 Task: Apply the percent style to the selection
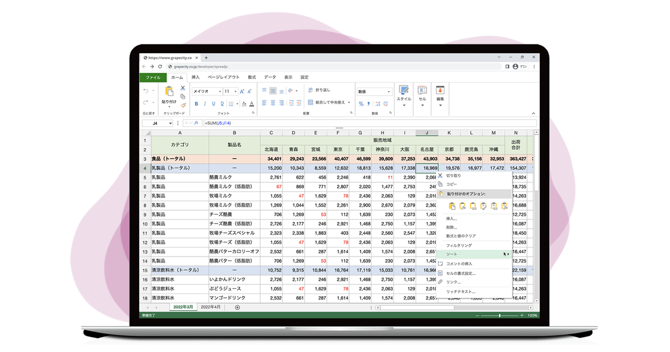(361, 103)
